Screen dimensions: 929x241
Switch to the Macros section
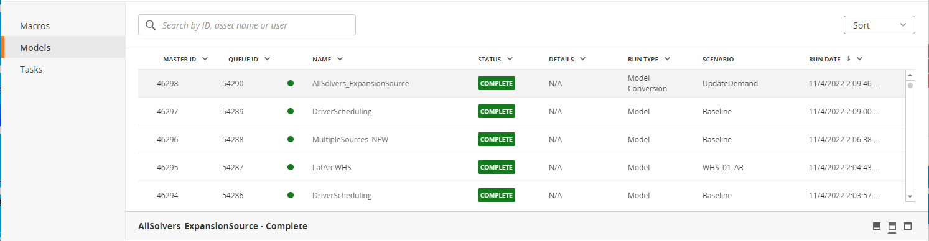click(x=35, y=26)
